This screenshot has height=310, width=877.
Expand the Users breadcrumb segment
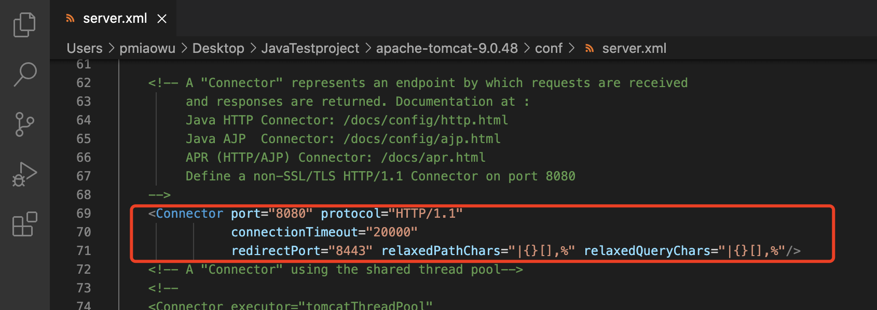click(x=85, y=48)
